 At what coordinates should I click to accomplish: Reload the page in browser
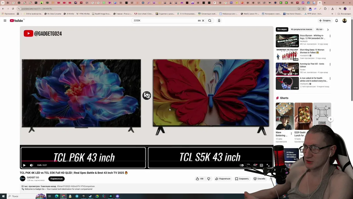[x=13, y=9]
